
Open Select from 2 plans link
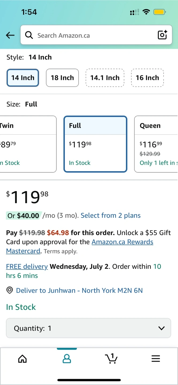[111, 215]
